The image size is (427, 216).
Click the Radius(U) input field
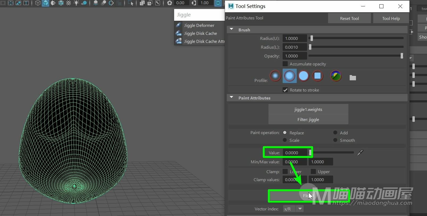pyautogui.click(x=294, y=38)
